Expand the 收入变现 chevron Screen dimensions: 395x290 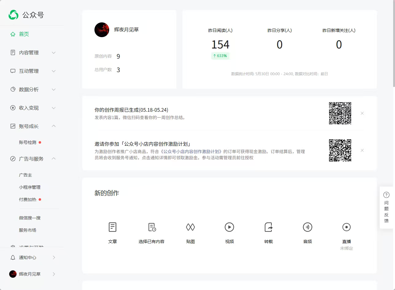click(54, 108)
